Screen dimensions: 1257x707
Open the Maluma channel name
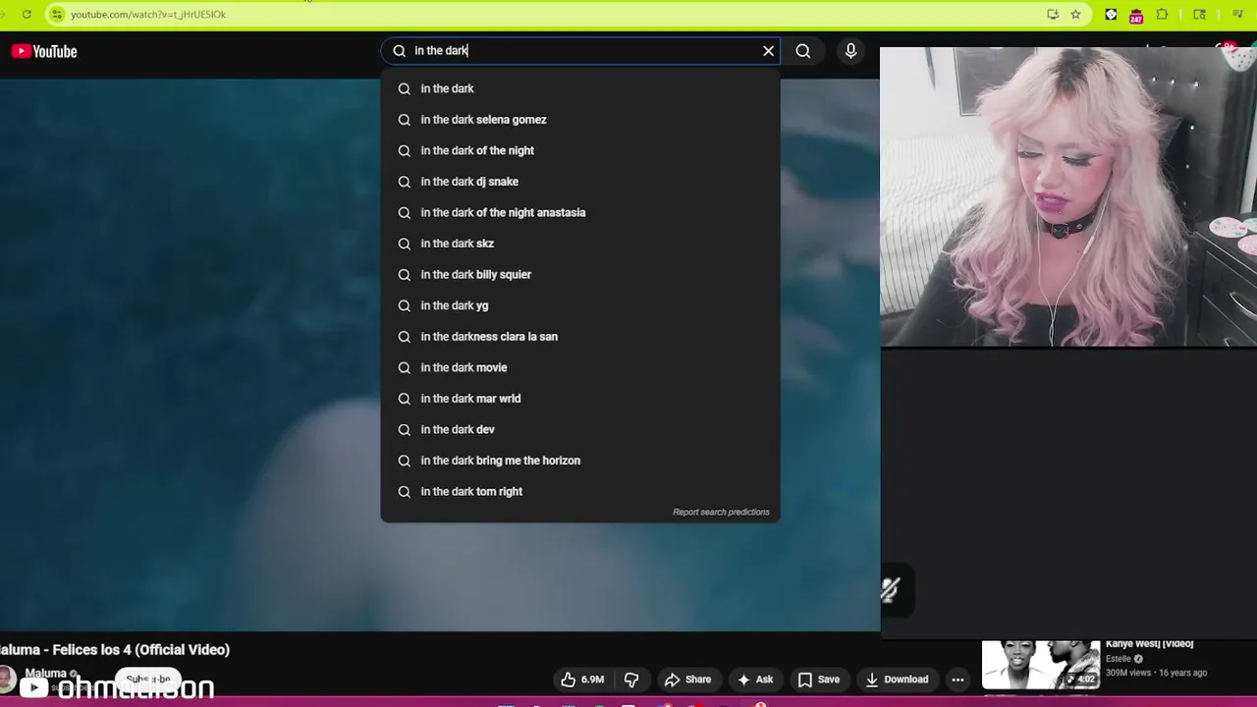coord(45,673)
